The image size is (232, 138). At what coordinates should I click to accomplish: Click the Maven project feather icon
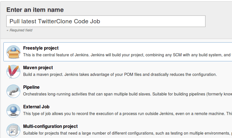[13, 72]
